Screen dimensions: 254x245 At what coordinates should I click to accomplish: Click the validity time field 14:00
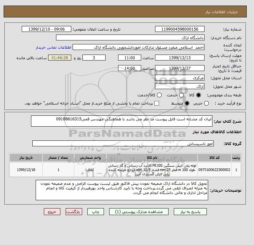click(x=130, y=68)
